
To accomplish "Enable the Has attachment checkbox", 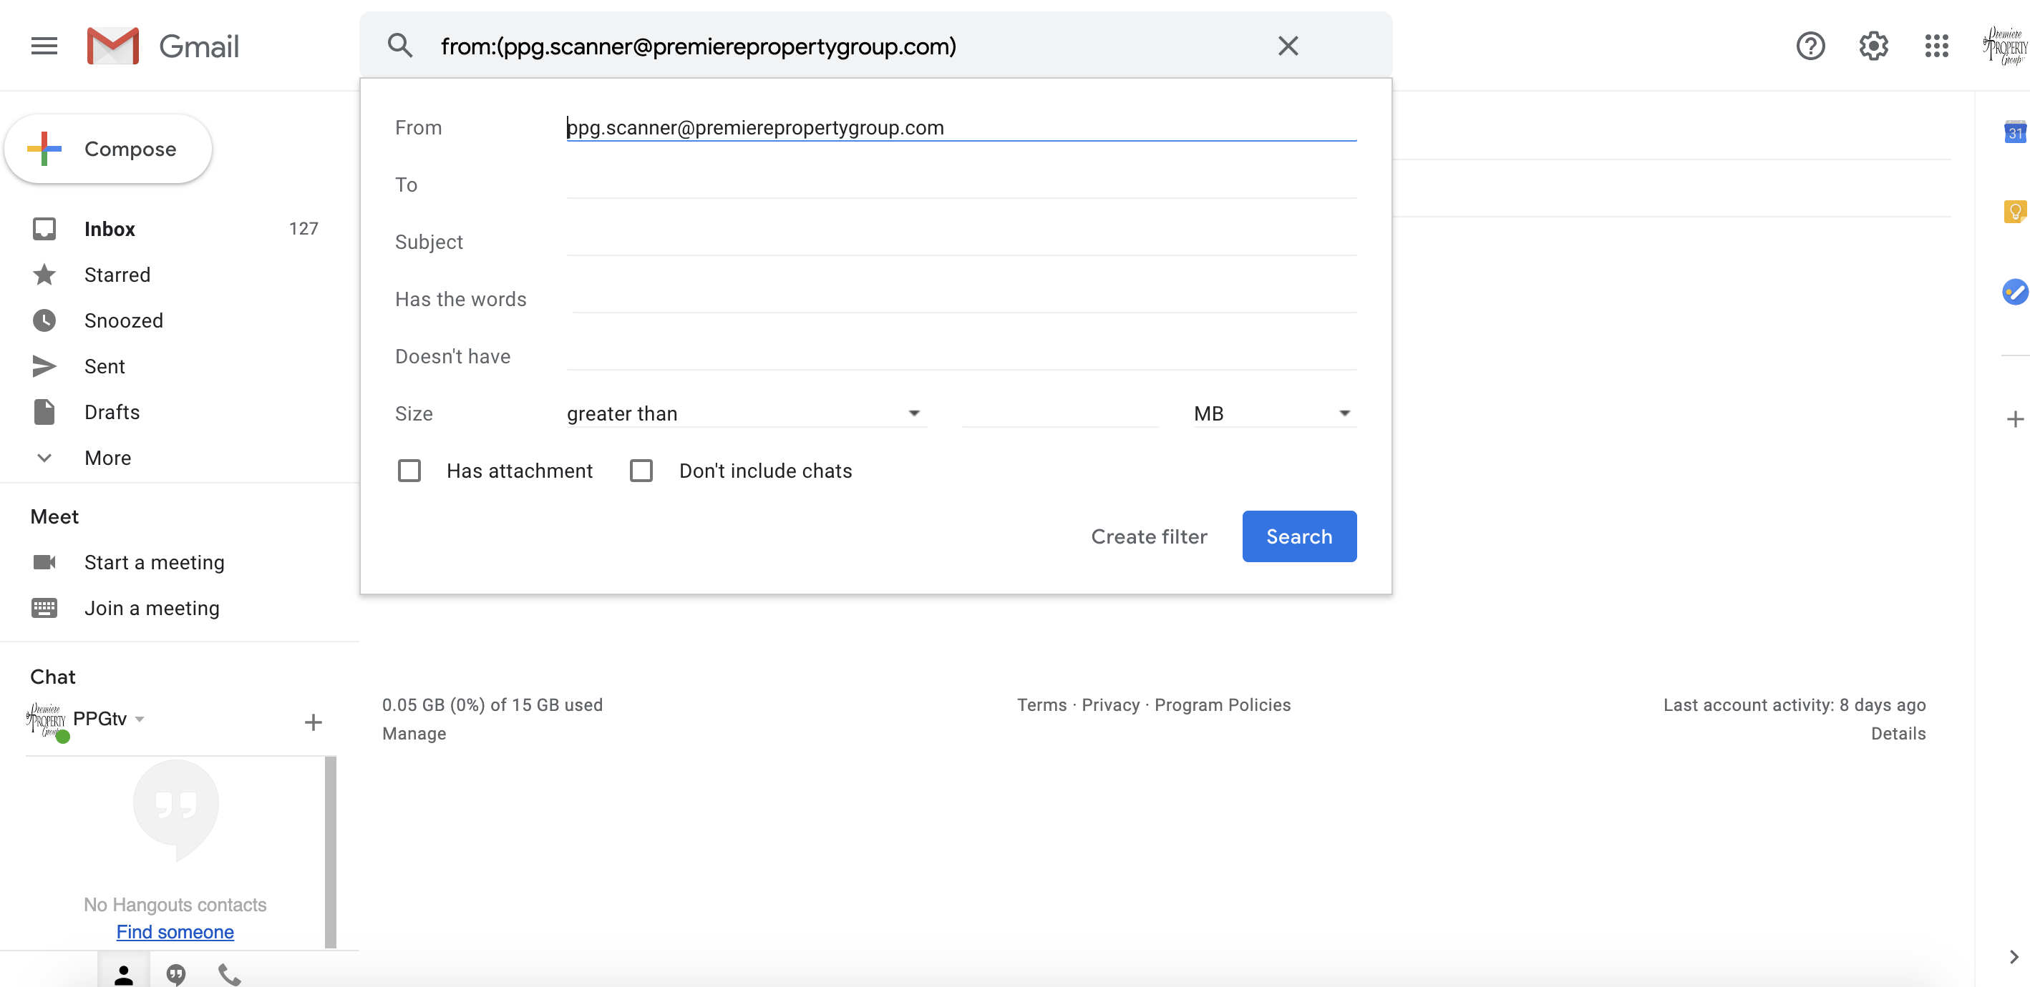I will [409, 471].
